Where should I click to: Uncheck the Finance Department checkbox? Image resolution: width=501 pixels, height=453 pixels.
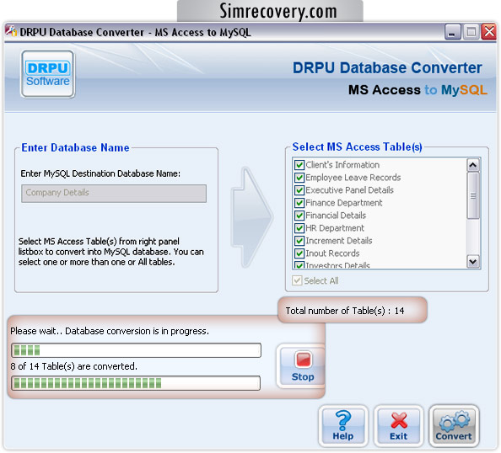coord(299,203)
